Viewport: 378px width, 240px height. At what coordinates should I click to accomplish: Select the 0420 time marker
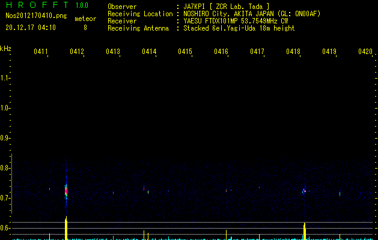coord(365,52)
